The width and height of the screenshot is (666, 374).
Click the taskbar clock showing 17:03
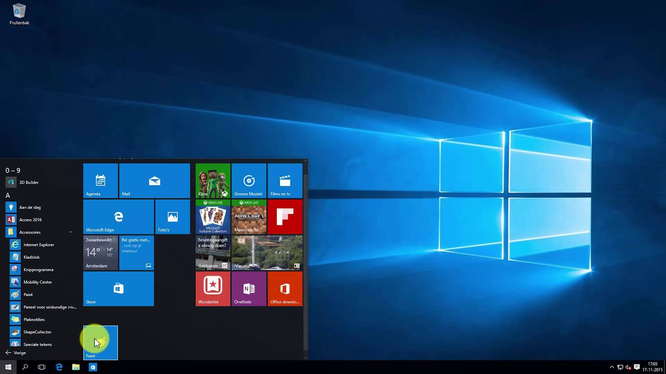pos(652,367)
